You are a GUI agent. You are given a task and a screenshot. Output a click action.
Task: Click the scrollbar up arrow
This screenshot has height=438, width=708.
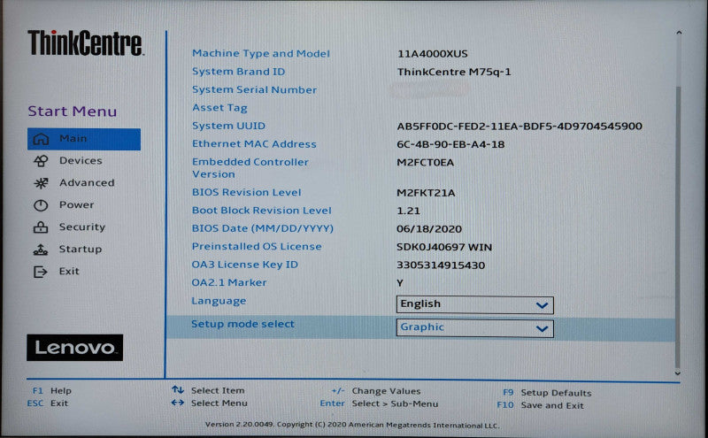[x=678, y=33]
